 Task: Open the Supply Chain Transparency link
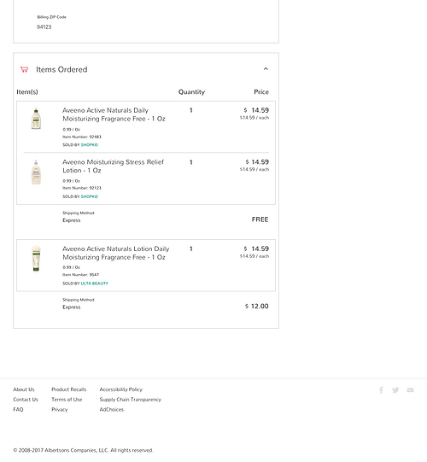click(x=131, y=400)
